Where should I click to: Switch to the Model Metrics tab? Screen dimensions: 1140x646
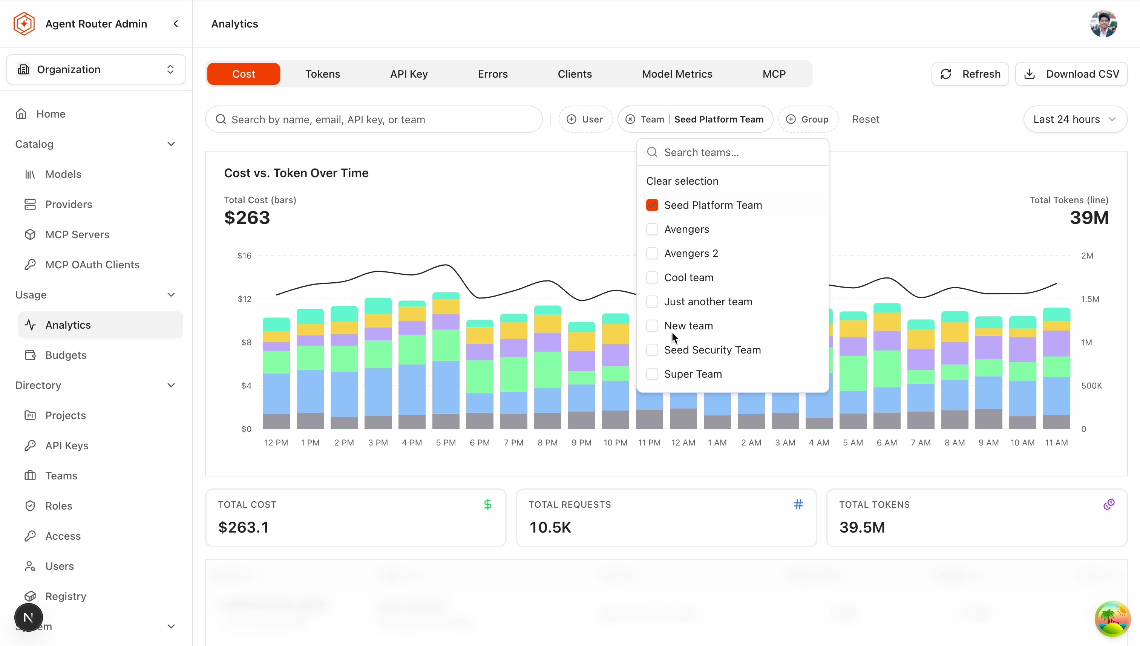(677, 74)
